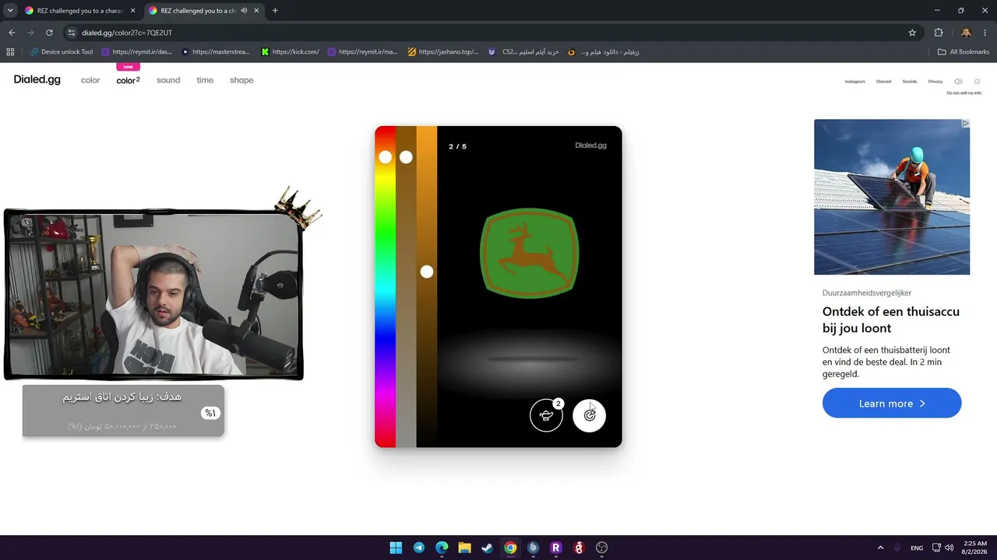The height and width of the screenshot is (560, 997).
Task: Open Microsoft Edge from the taskbar
Action: (442, 548)
